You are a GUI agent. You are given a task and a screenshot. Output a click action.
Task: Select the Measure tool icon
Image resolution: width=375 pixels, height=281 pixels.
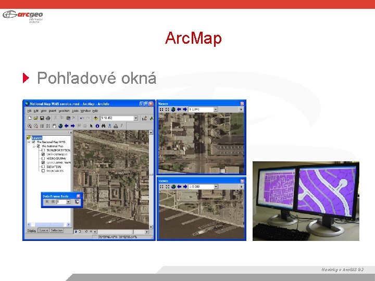(x=116, y=126)
